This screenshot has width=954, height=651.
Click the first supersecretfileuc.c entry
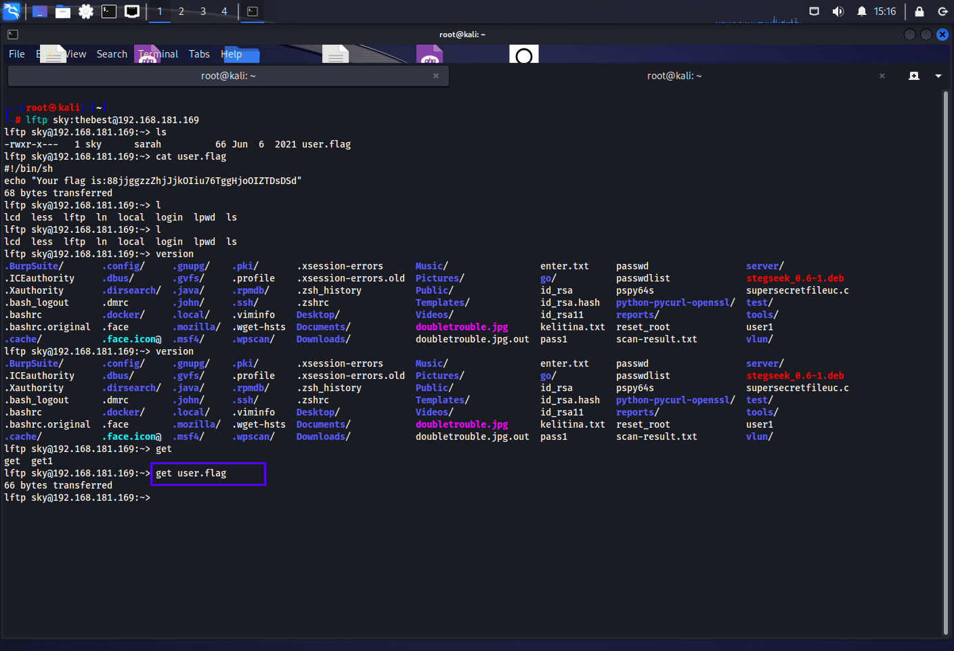click(798, 290)
